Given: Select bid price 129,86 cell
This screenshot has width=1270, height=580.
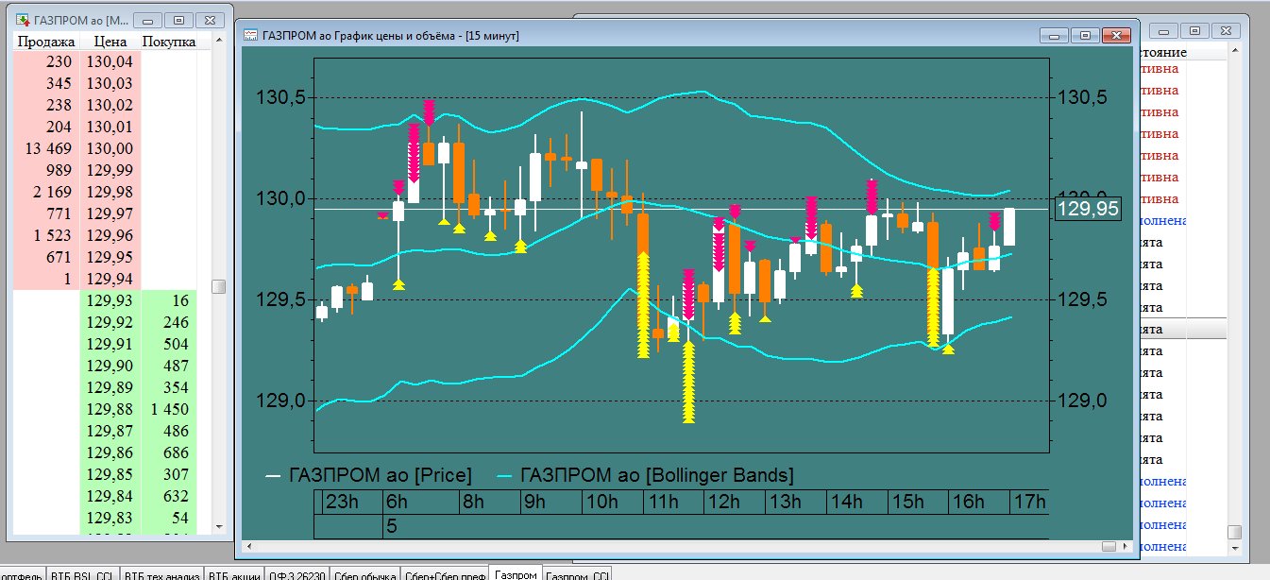Looking at the screenshot, I should 111,452.
